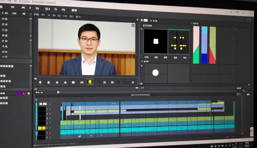
Task: Select the lime-green clip in the upper-left timeline tracks
Action: (x=96, y=111)
